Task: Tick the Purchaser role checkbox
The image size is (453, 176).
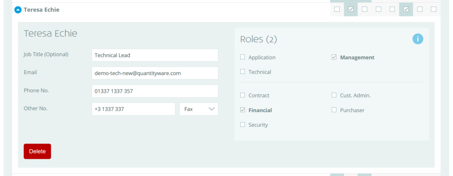Action: (x=334, y=110)
